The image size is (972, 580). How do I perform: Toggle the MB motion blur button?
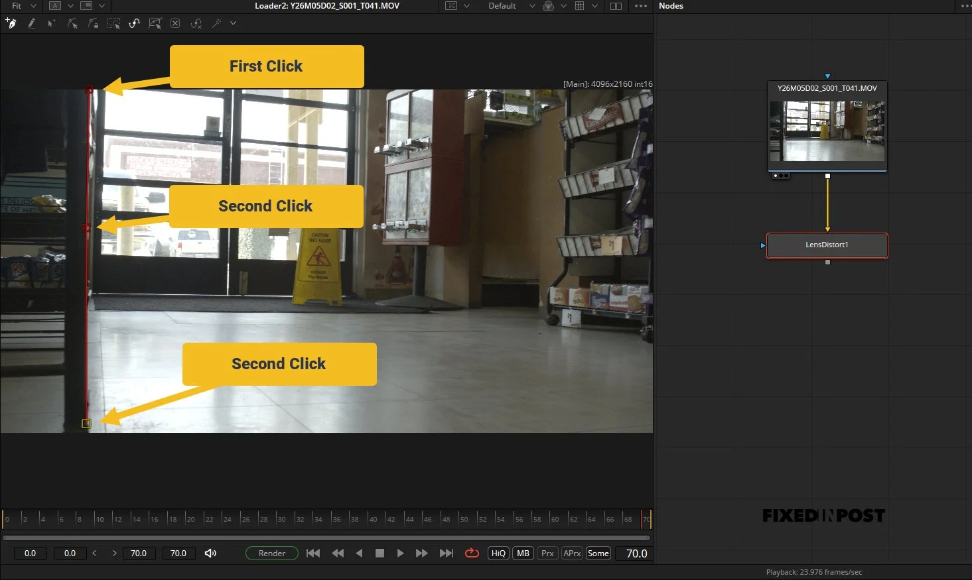coord(523,553)
